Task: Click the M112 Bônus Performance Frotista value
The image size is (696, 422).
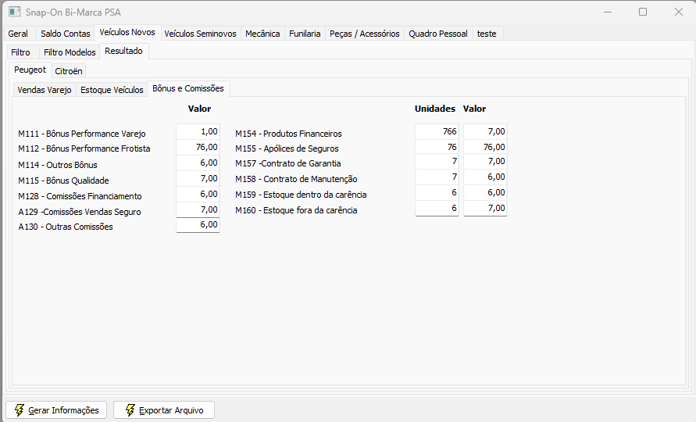Action: coord(198,148)
